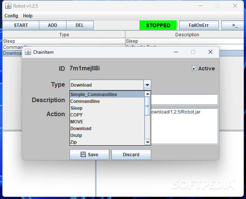Add a new chain item with ADD
The height and width of the screenshot is (199, 246).
tap(53, 25)
